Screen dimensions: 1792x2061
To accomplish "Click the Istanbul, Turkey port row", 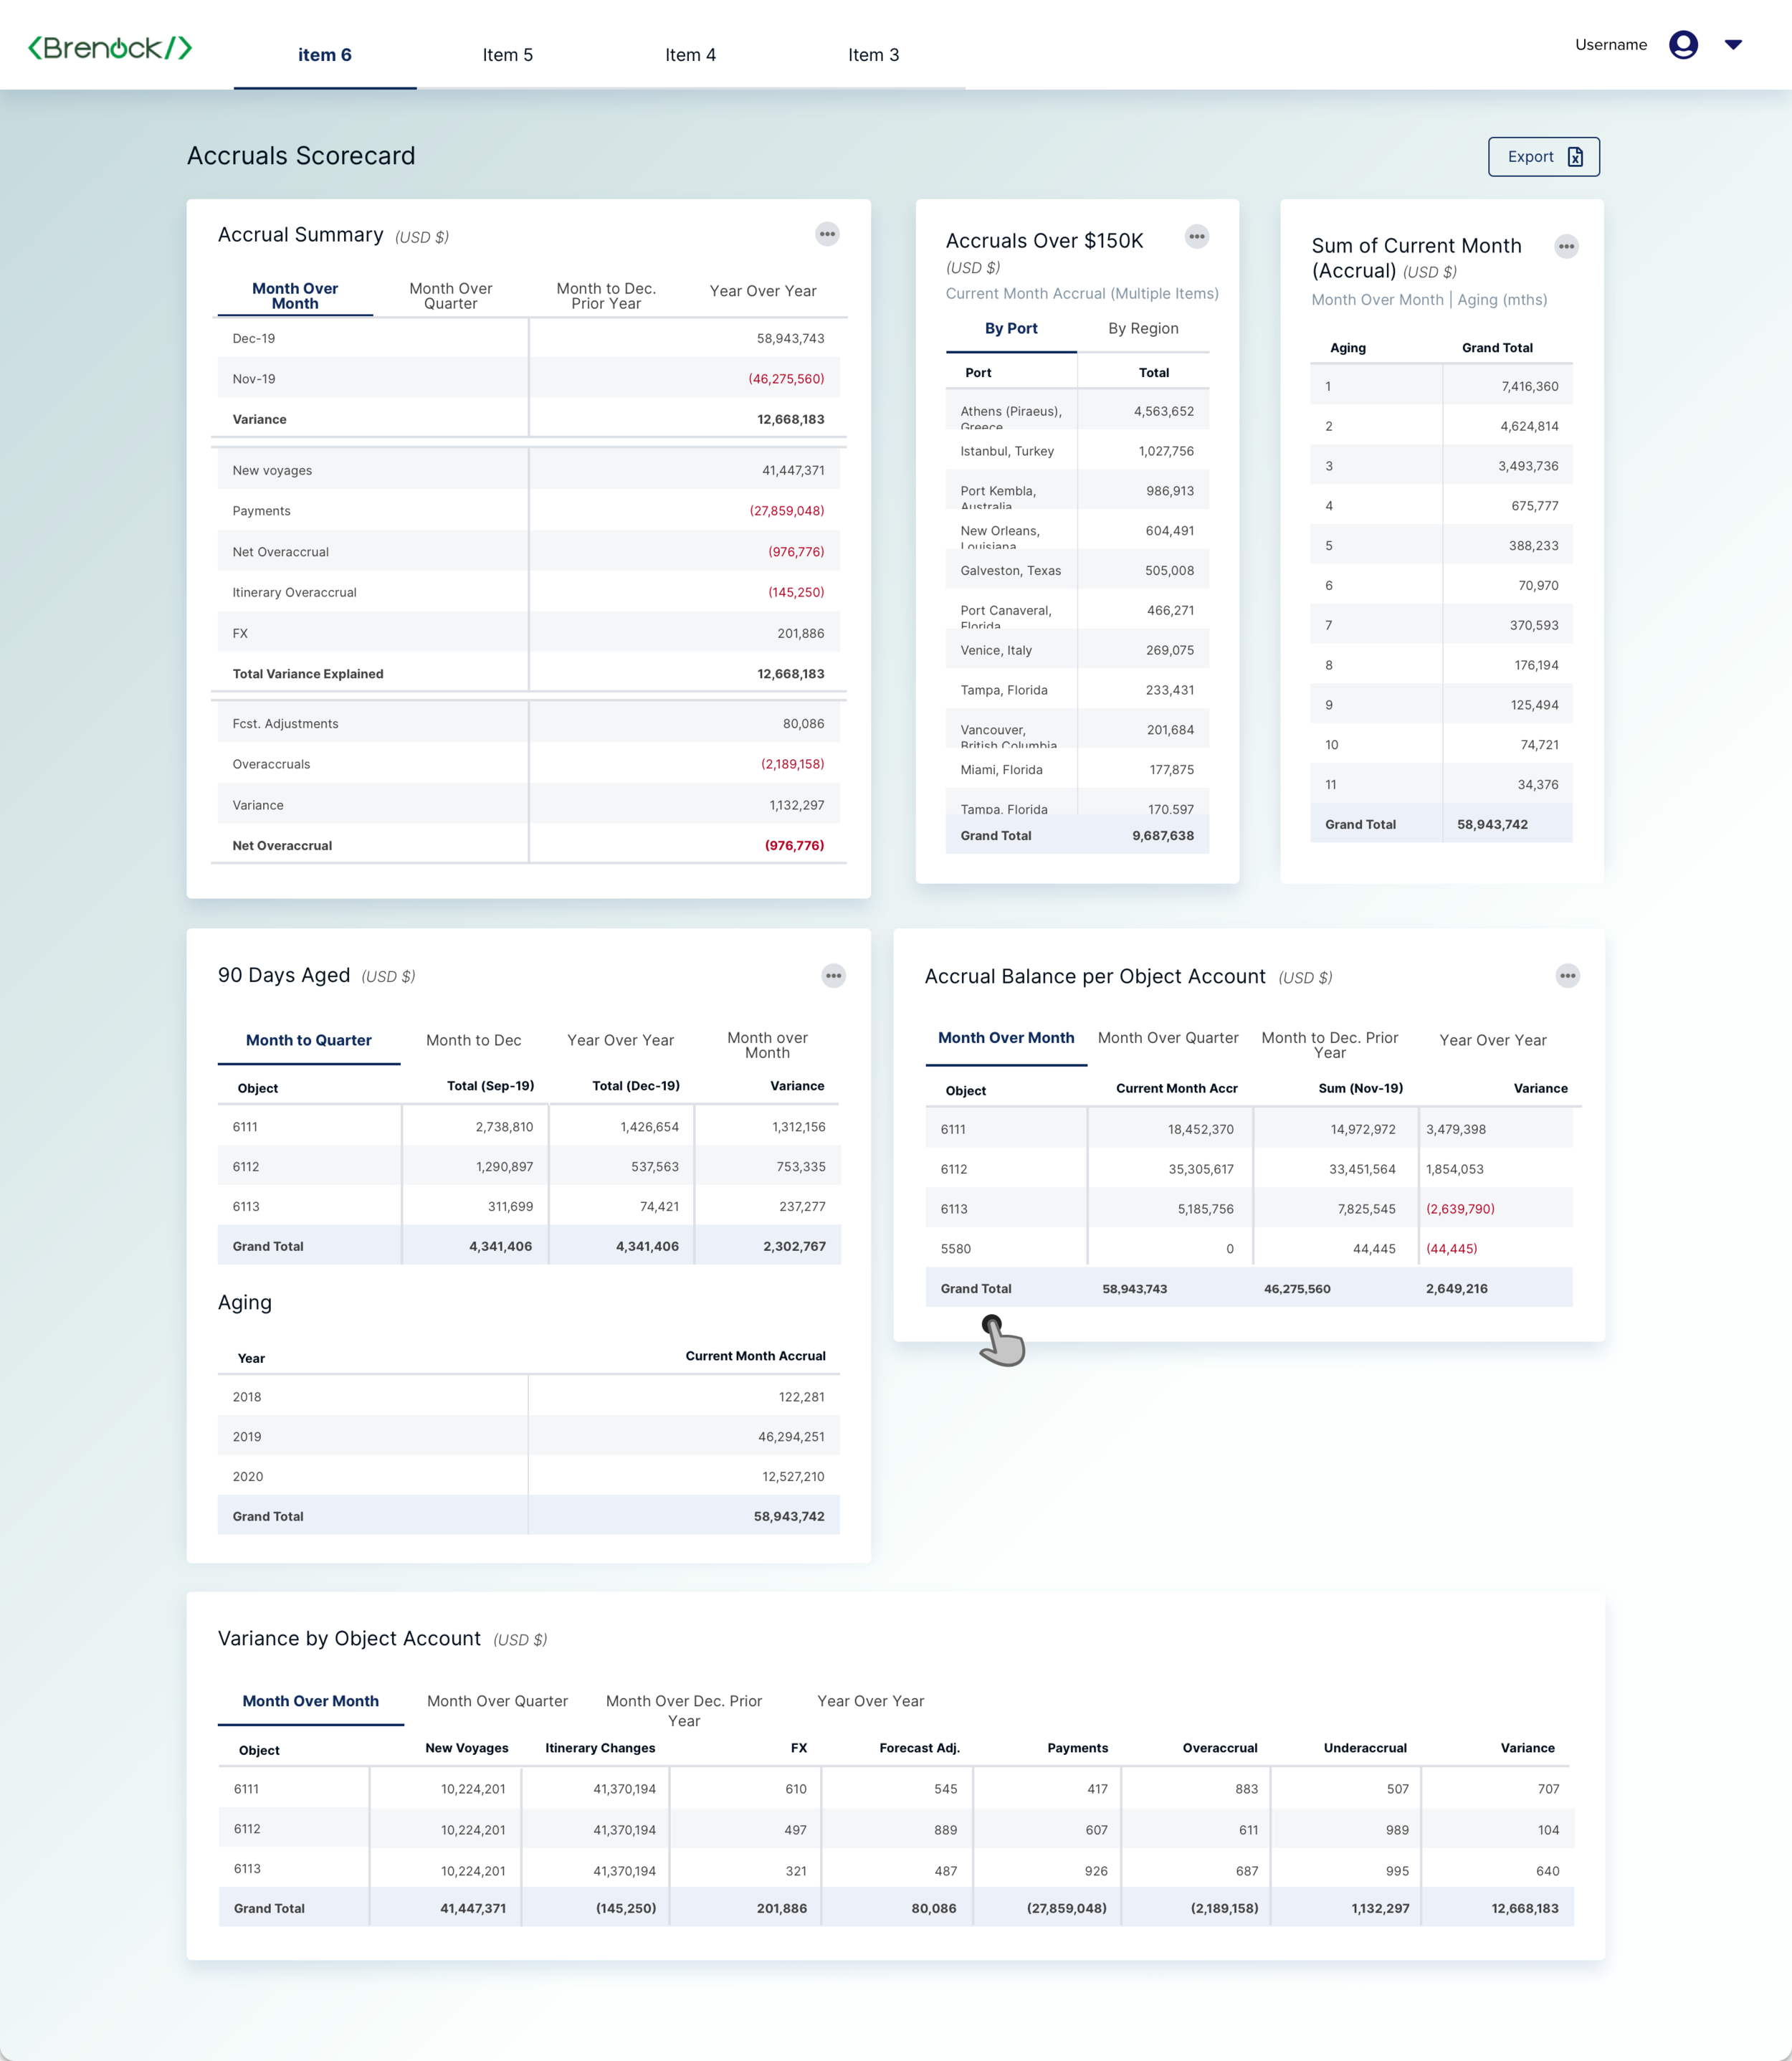I will [1077, 451].
